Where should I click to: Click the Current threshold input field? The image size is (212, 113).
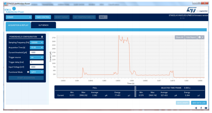click(37, 52)
